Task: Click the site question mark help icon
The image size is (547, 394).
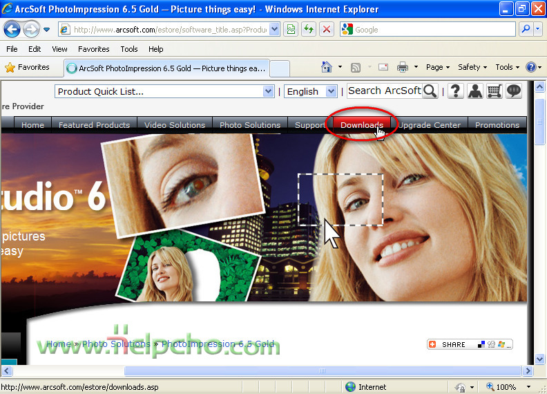Action: 455,91
